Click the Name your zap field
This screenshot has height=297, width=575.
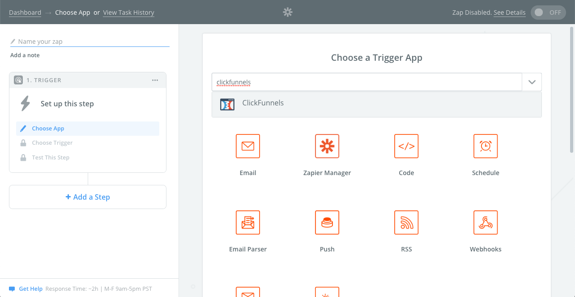pos(90,42)
